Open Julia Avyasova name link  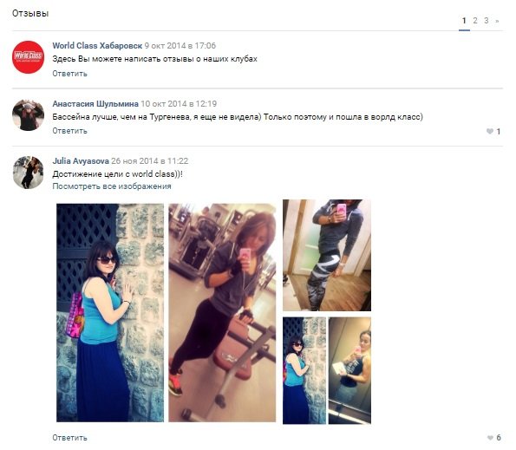pyautogui.click(x=81, y=161)
